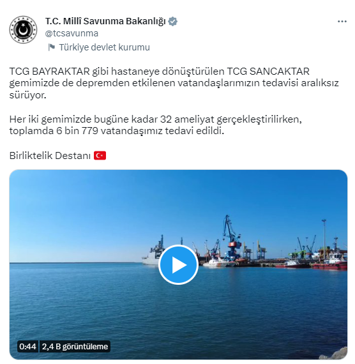Click the flag icon beside government label
Image resolution: width=355 pixels, height=364 pixels.
pyautogui.click(x=51, y=47)
